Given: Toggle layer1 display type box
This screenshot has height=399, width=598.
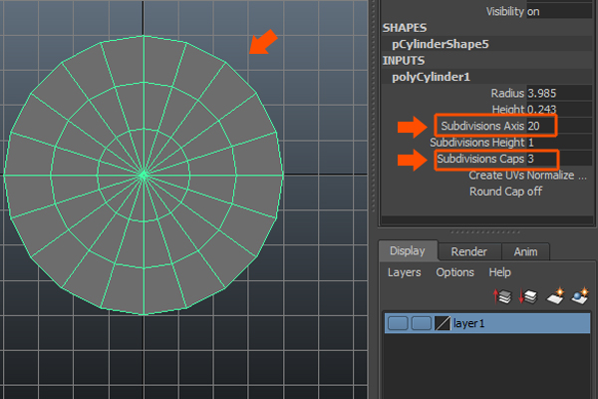Looking at the screenshot, I should 421,323.
